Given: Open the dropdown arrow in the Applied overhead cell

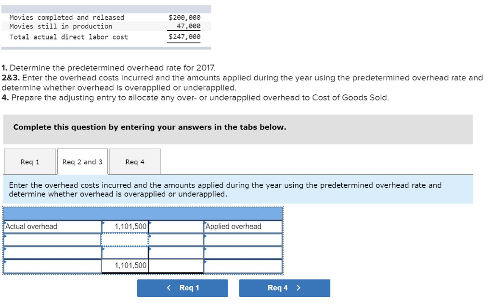Looking at the screenshot, I should pyautogui.click(x=205, y=223).
